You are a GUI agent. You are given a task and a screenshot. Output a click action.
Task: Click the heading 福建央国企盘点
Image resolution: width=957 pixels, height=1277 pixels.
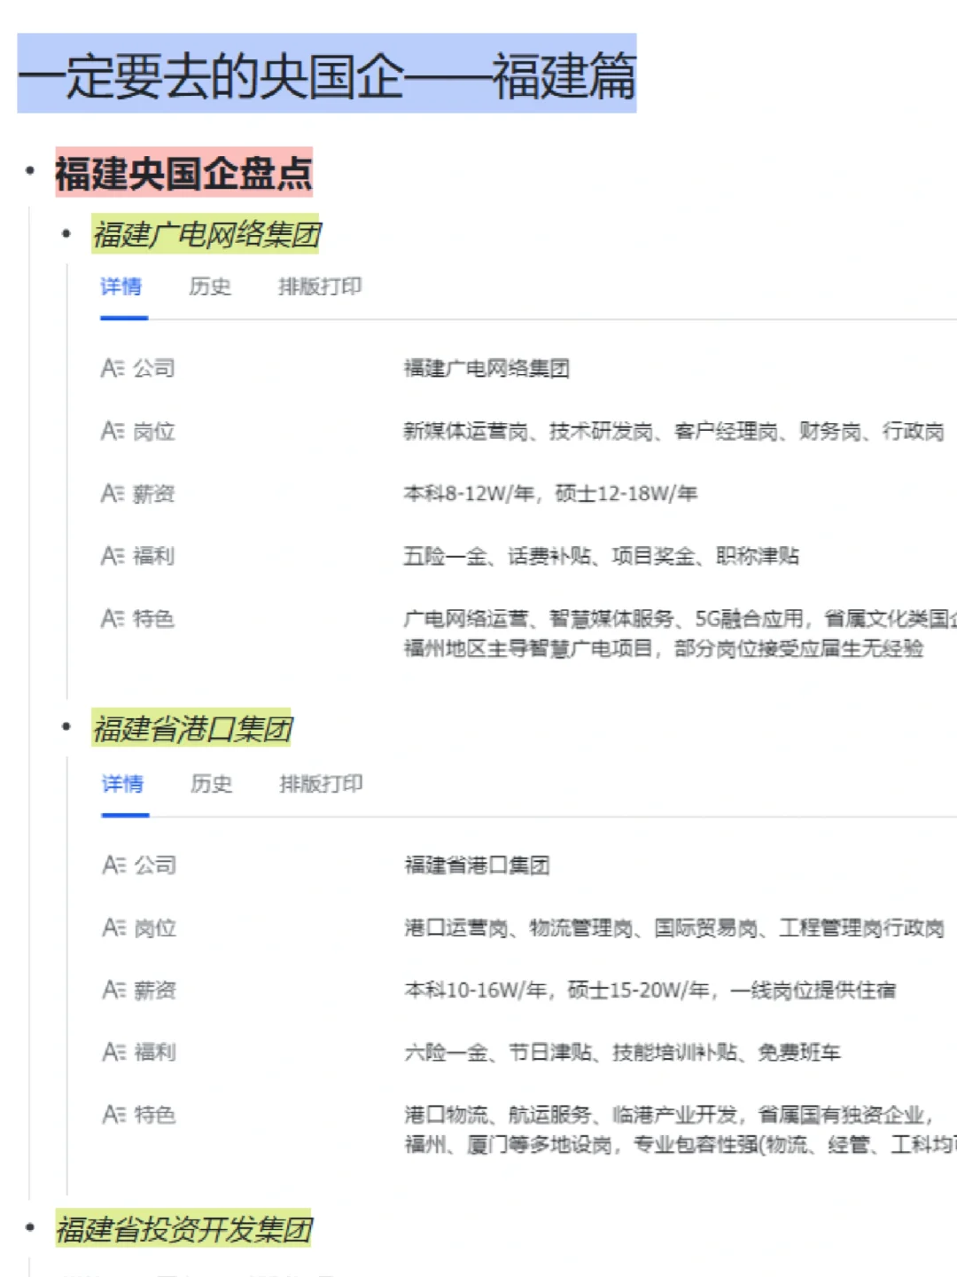click(x=184, y=173)
